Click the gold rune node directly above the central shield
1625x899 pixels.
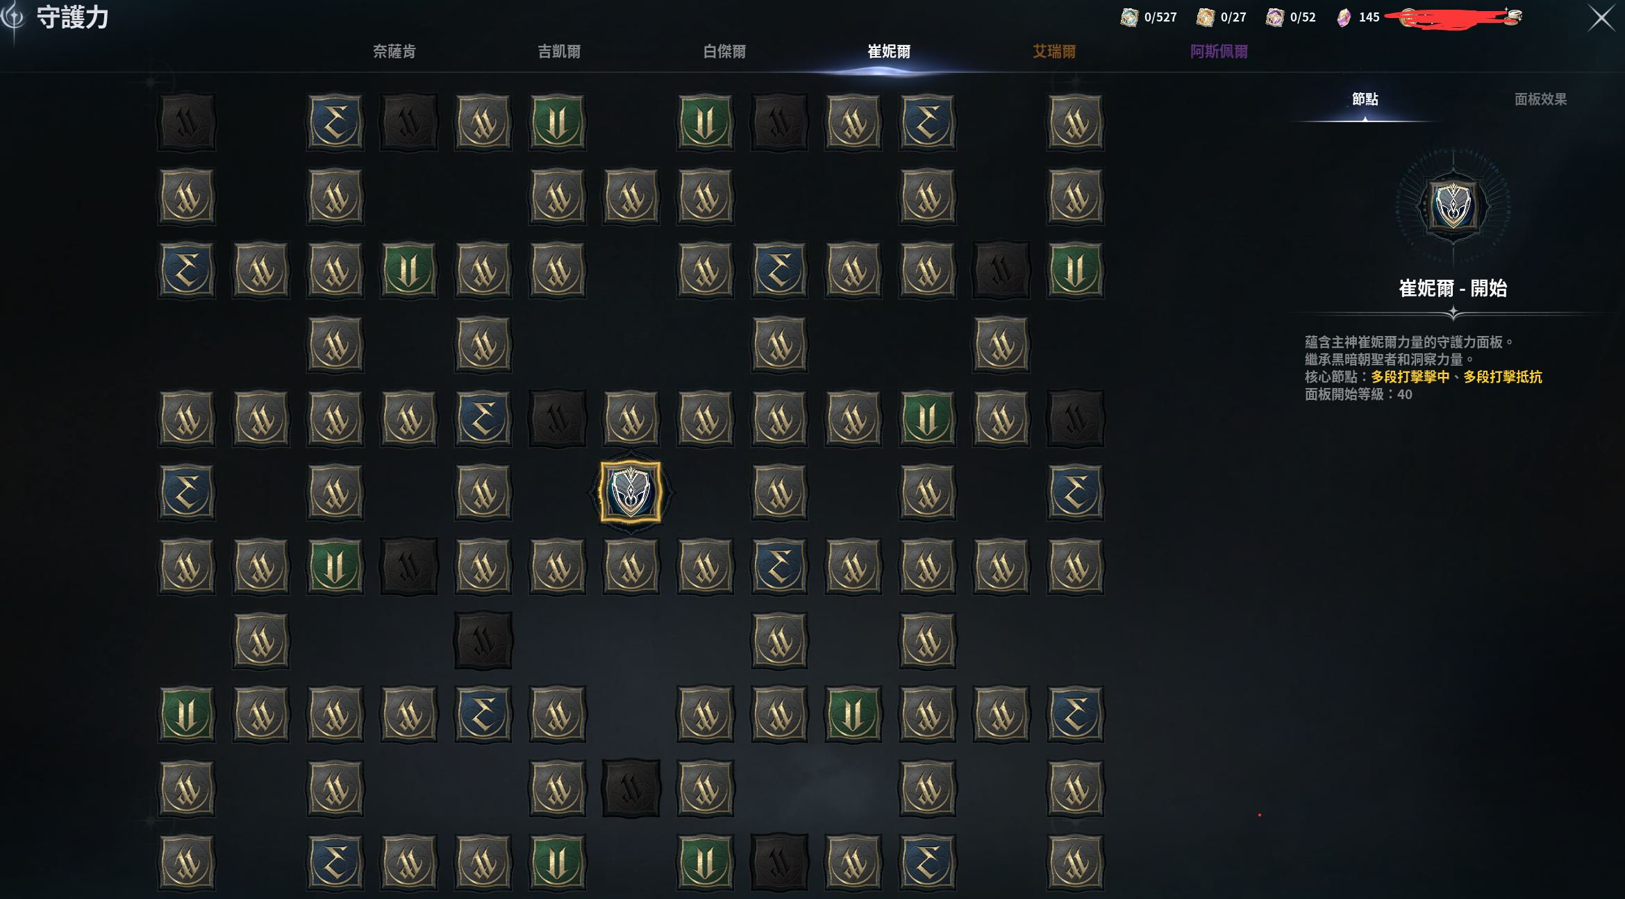tap(631, 419)
